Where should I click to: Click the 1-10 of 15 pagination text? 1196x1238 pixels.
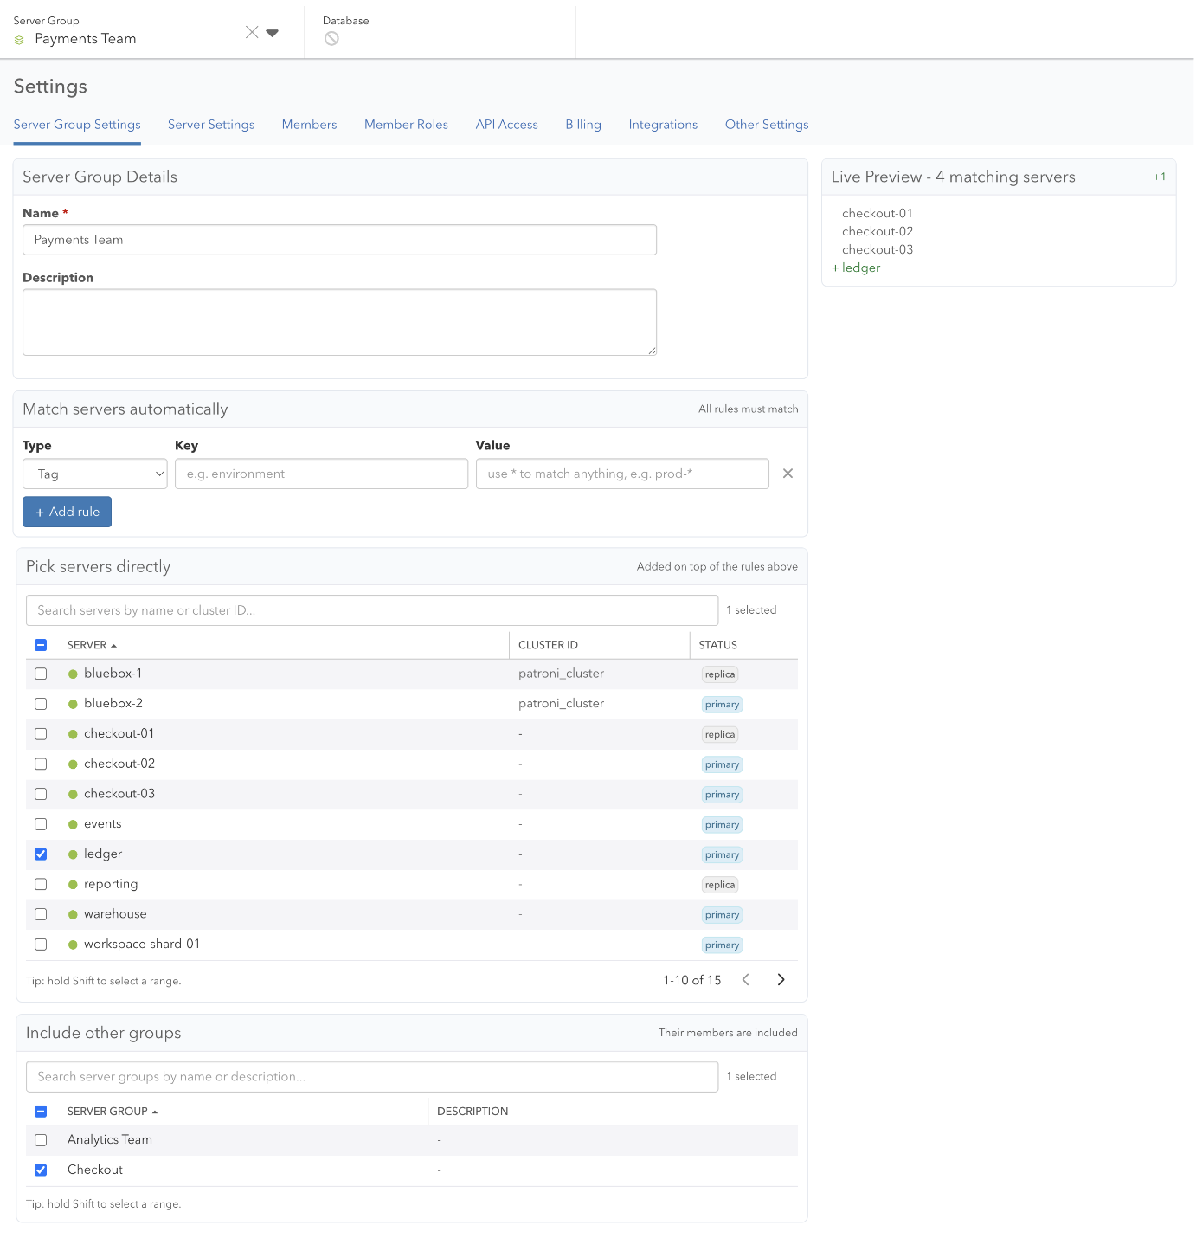pyautogui.click(x=692, y=981)
